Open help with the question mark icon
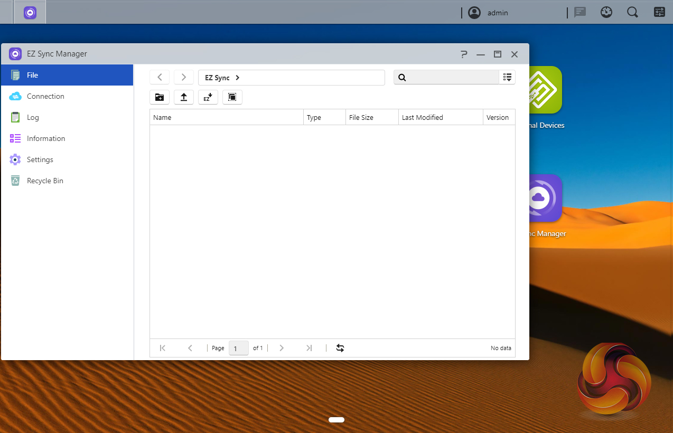Viewport: 673px width, 433px height. coord(464,54)
